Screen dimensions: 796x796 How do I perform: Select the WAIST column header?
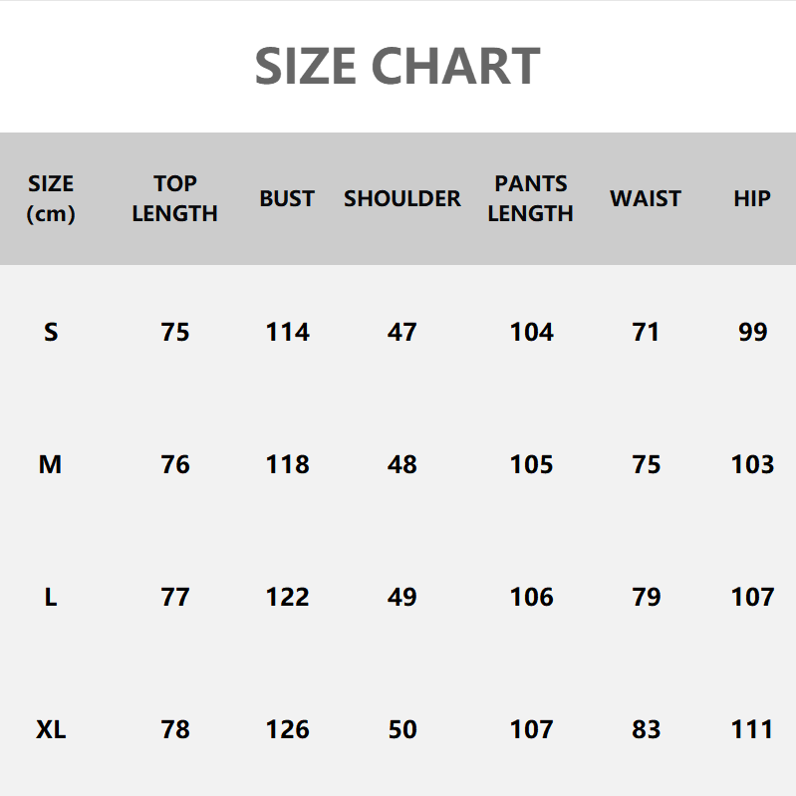tap(646, 198)
